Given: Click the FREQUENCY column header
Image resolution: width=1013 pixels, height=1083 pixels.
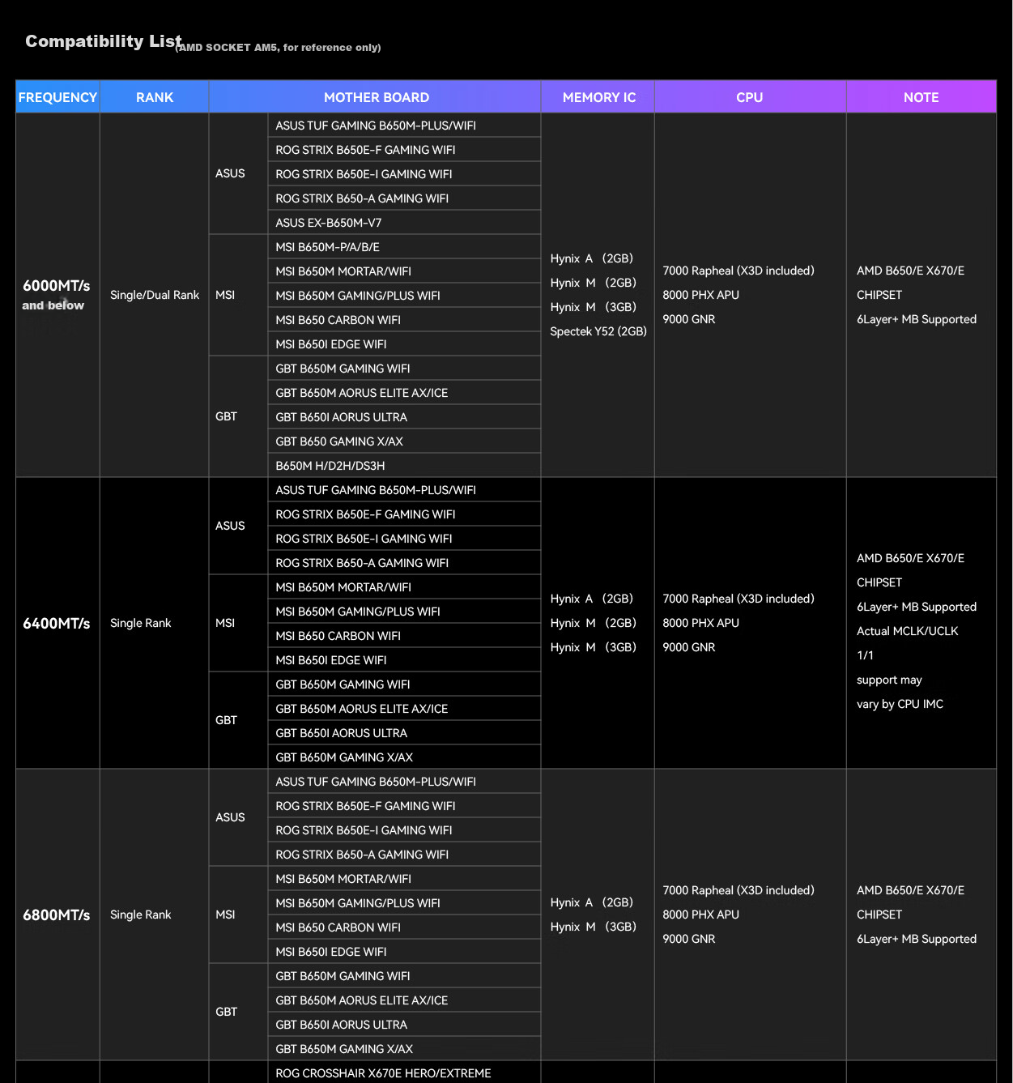Looking at the screenshot, I should tap(57, 97).
